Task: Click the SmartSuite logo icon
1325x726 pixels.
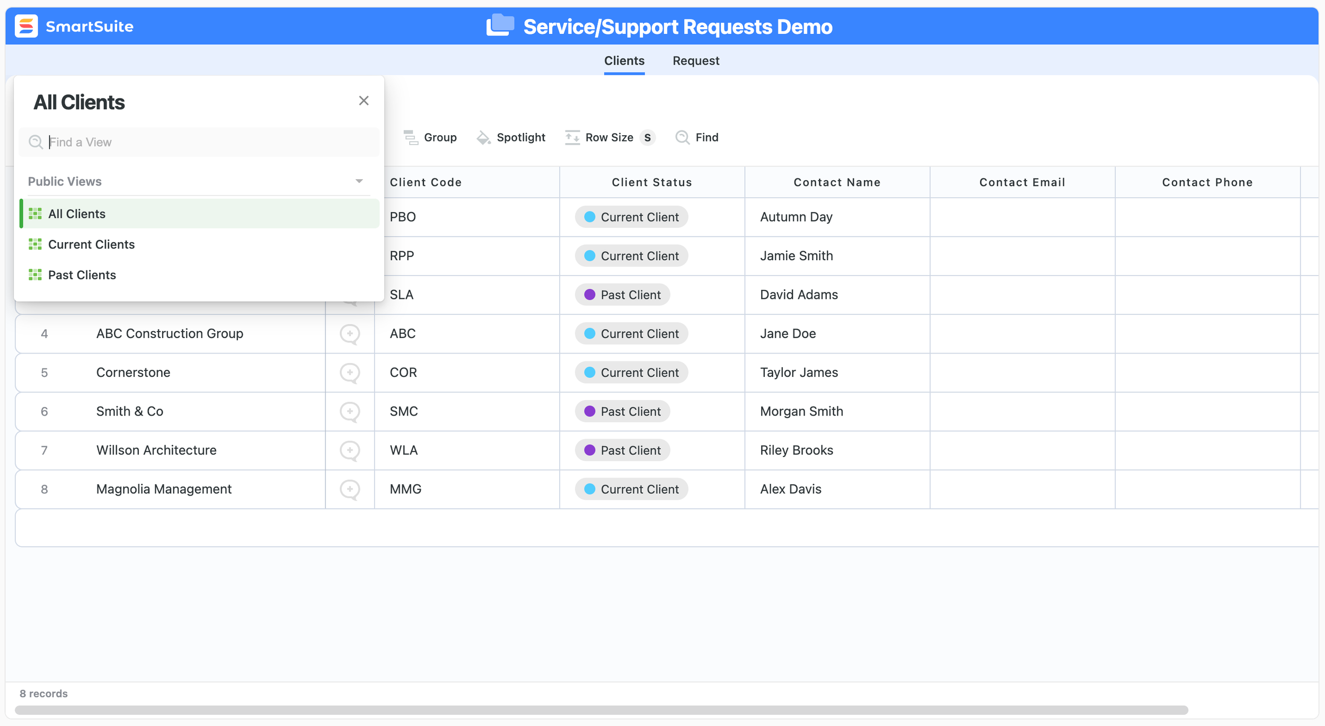Action: tap(26, 26)
